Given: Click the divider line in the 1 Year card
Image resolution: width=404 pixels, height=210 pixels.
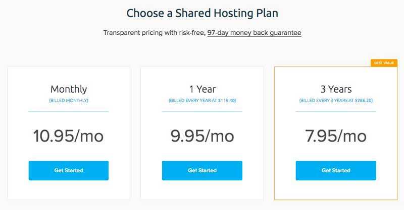Looking at the screenshot, I should pos(202,111).
